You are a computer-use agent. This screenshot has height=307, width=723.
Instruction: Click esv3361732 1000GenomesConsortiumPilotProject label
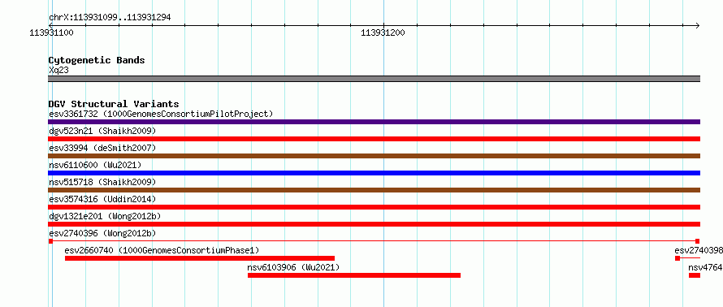point(161,114)
